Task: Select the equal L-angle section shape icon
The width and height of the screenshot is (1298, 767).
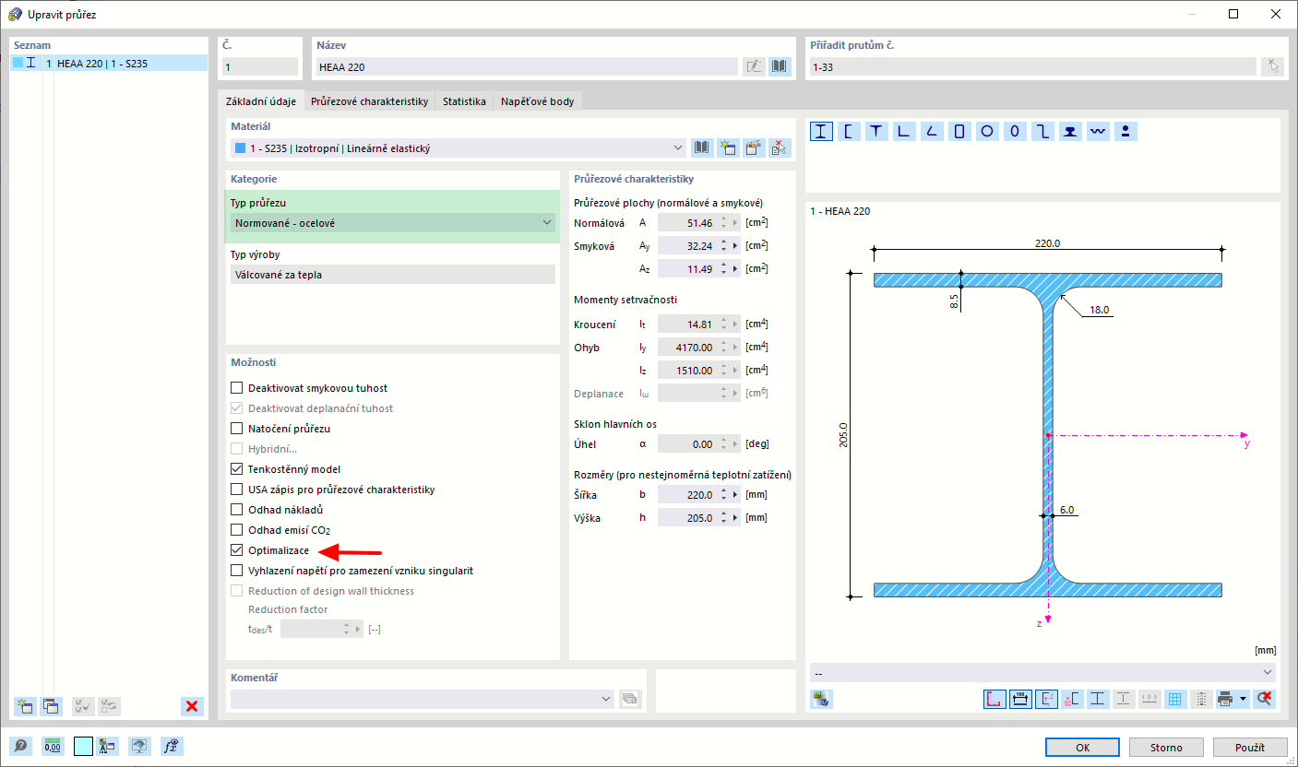Action: [x=903, y=131]
